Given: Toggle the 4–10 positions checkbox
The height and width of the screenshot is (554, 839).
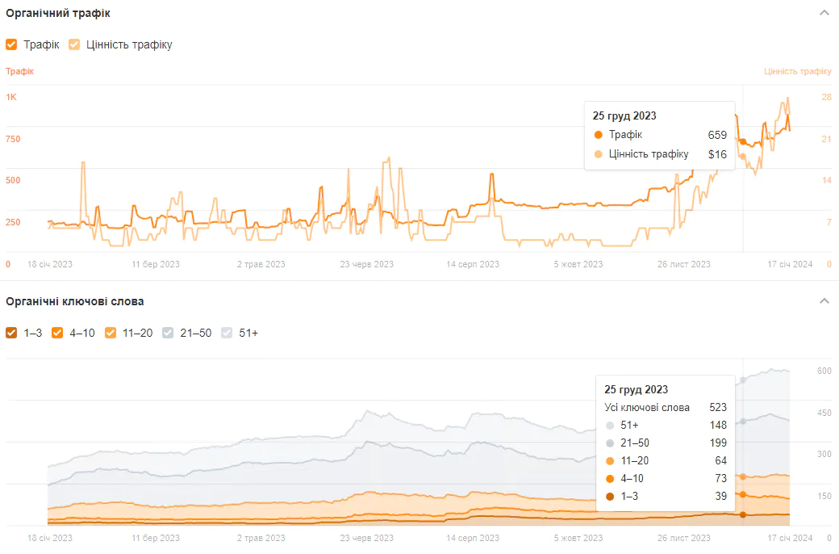Looking at the screenshot, I should [x=57, y=333].
